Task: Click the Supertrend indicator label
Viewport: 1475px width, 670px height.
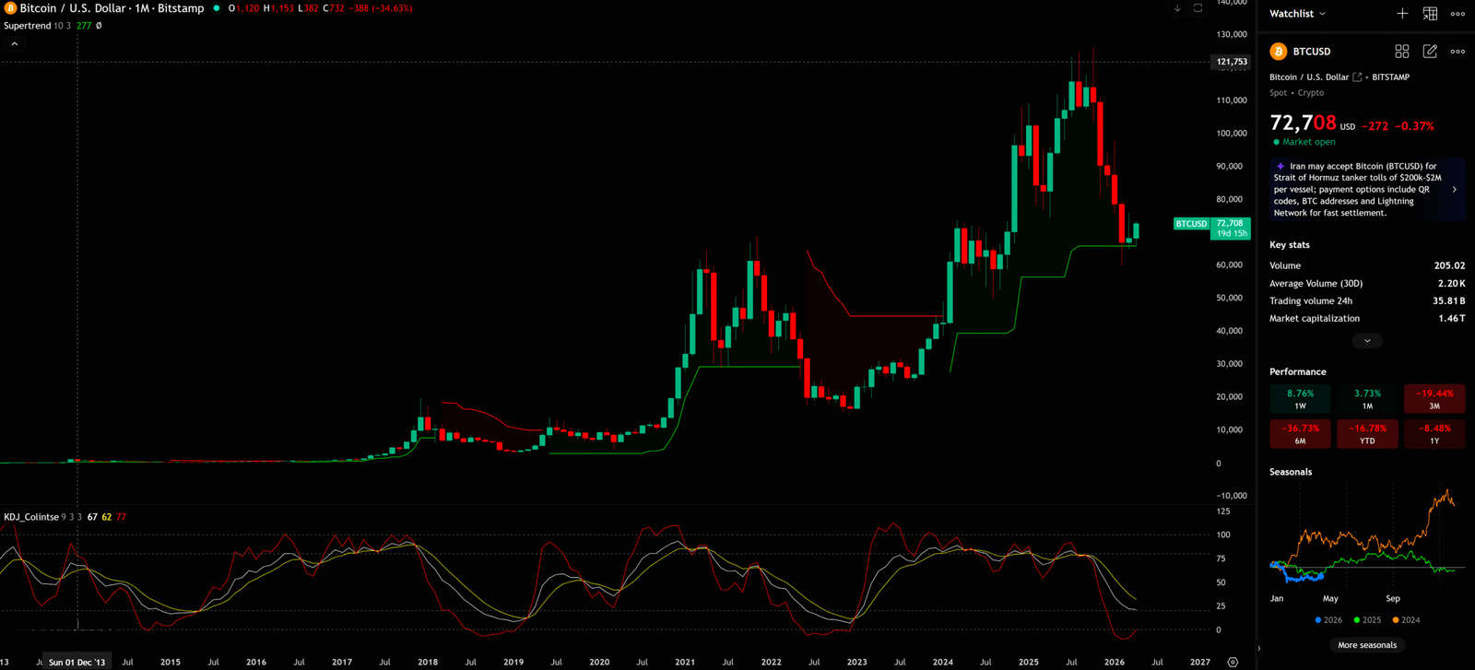Action: (28, 26)
